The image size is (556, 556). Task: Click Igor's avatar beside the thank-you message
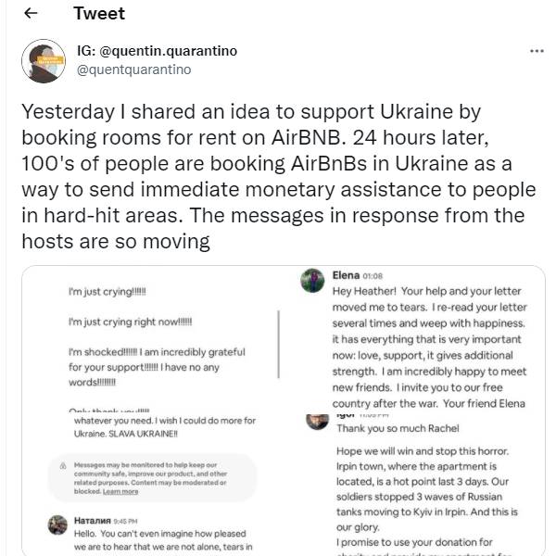[x=316, y=422]
